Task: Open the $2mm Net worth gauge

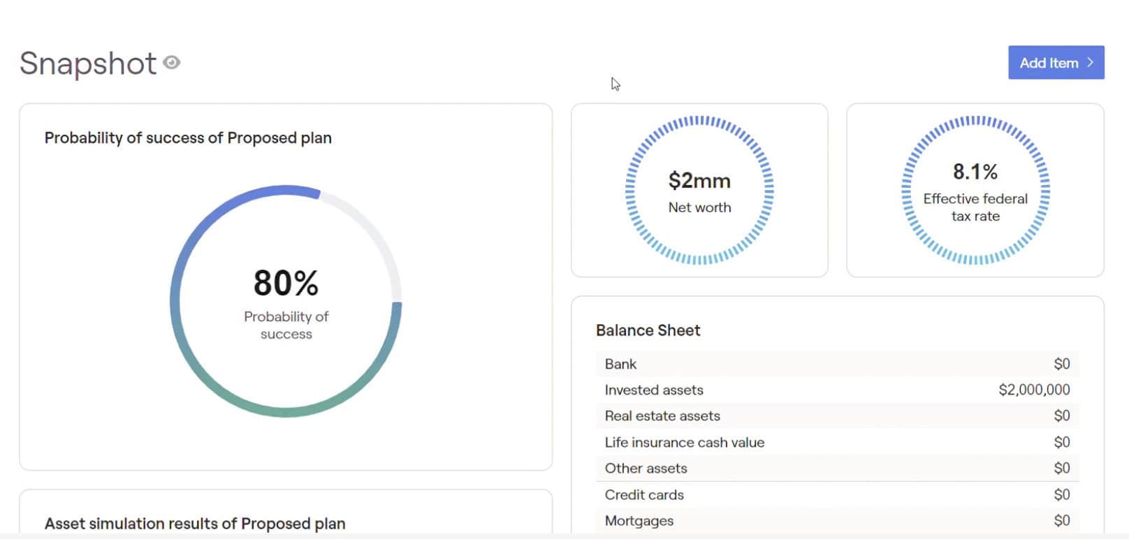Action: click(699, 190)
